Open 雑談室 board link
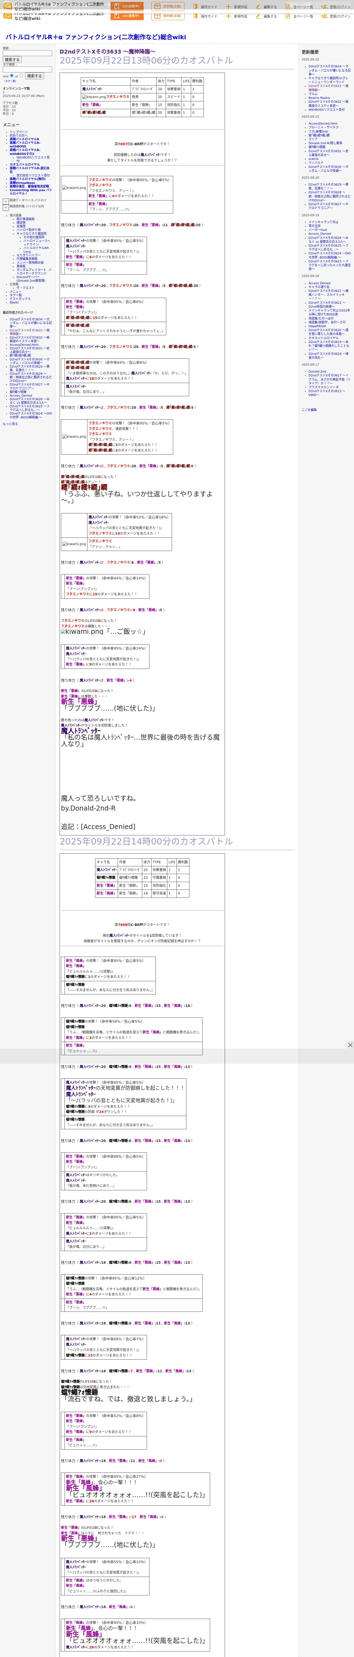This screenshot has height=1657, width=354. (21, 223)
